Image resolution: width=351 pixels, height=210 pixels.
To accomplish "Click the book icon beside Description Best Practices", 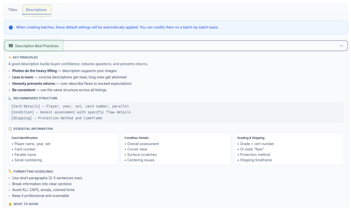I will (11, 46).
